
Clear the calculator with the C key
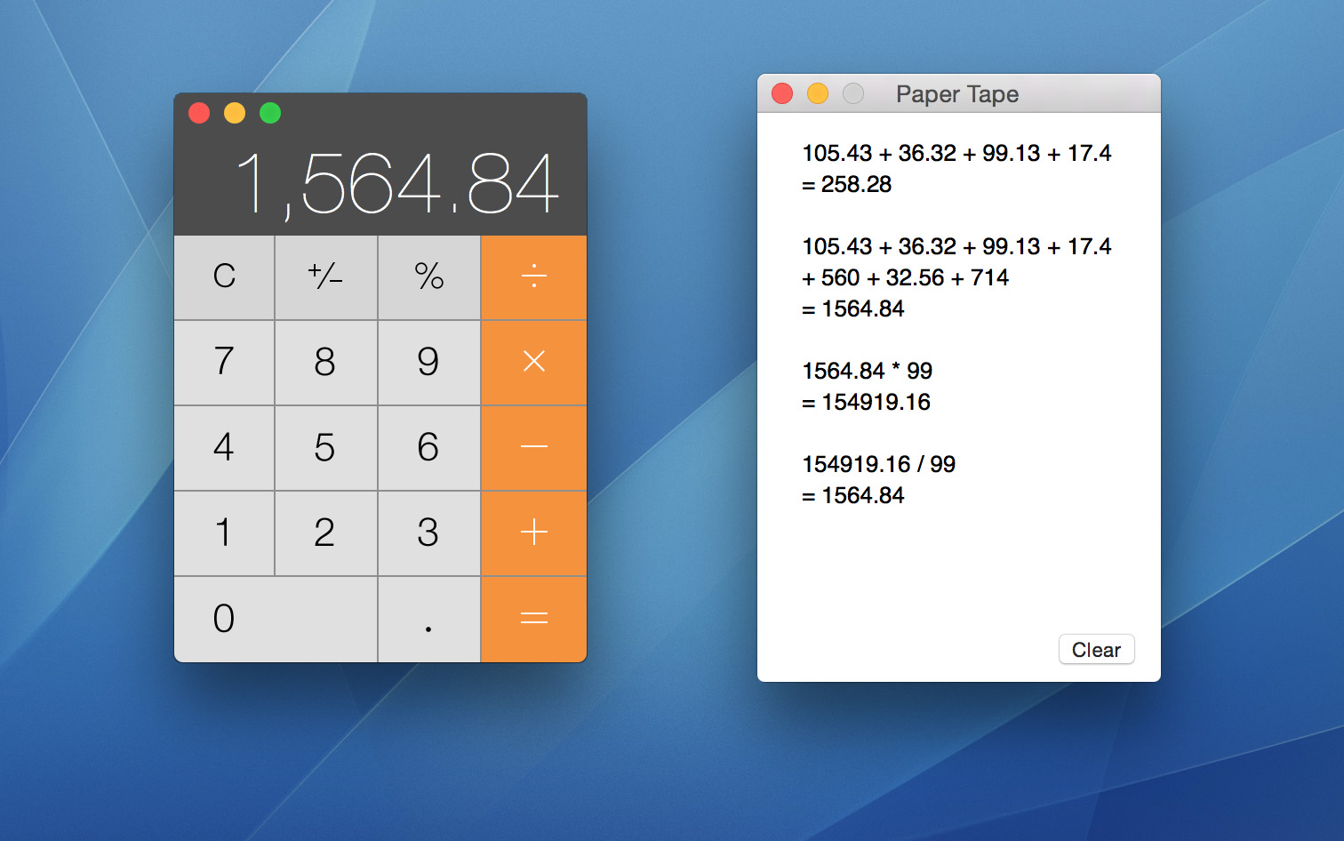pos(224,277)
